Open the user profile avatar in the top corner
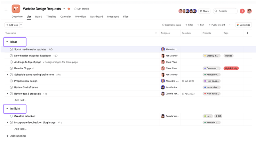 [x=249, y=11]
